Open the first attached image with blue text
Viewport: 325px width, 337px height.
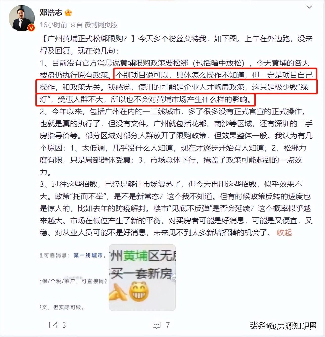pyautogui.click(x=73, y=277)
